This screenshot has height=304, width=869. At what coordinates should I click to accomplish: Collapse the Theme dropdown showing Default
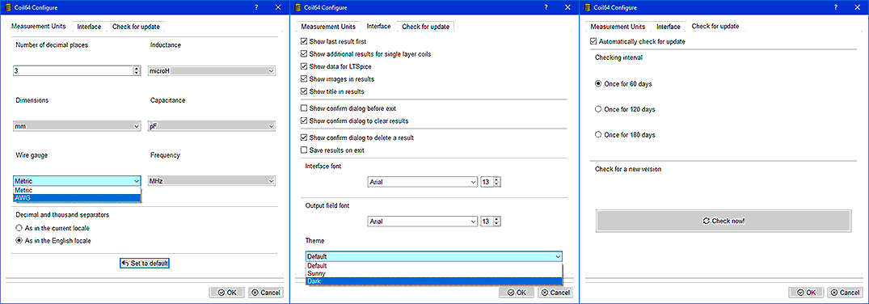(x=434, y=256)
